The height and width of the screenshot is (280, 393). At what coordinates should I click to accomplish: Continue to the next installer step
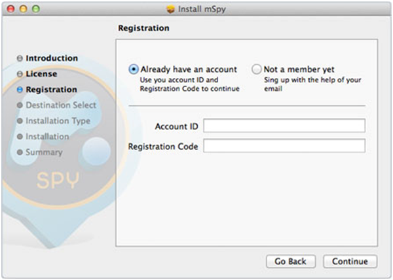click(x=350, y=261)
